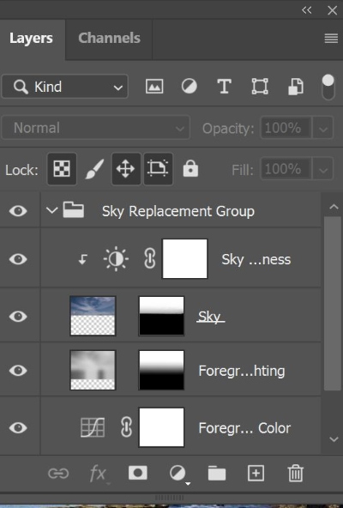Screen dimensions: 343x508
Task: Click the Opacity 100% field
Action: (x=286, y=129)
